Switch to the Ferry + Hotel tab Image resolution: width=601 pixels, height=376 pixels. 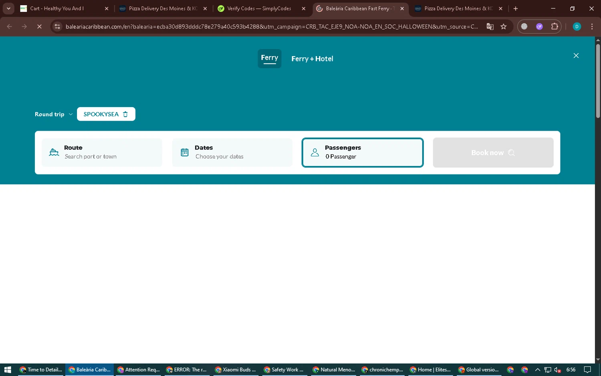[312, 59]
